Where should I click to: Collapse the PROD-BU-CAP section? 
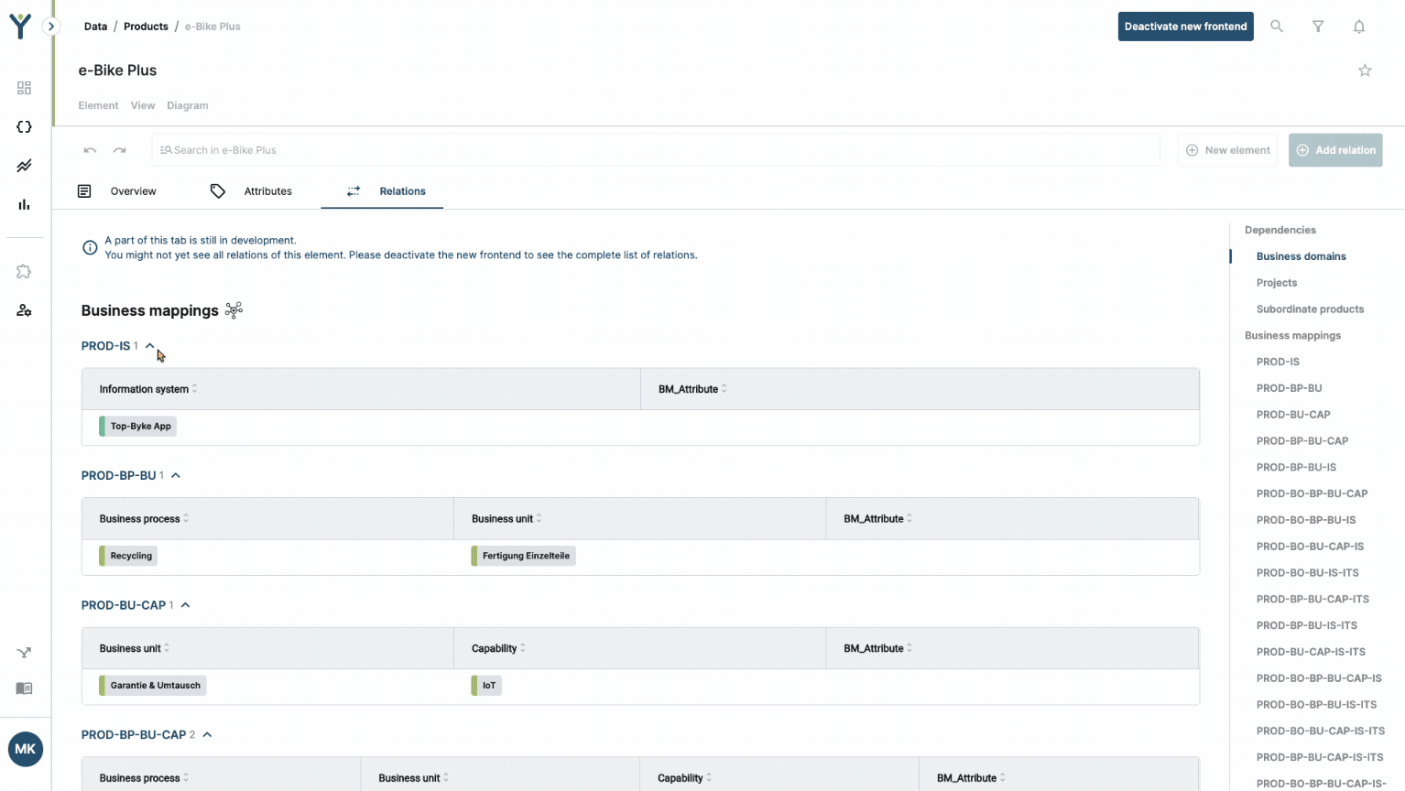pos(185,605)
